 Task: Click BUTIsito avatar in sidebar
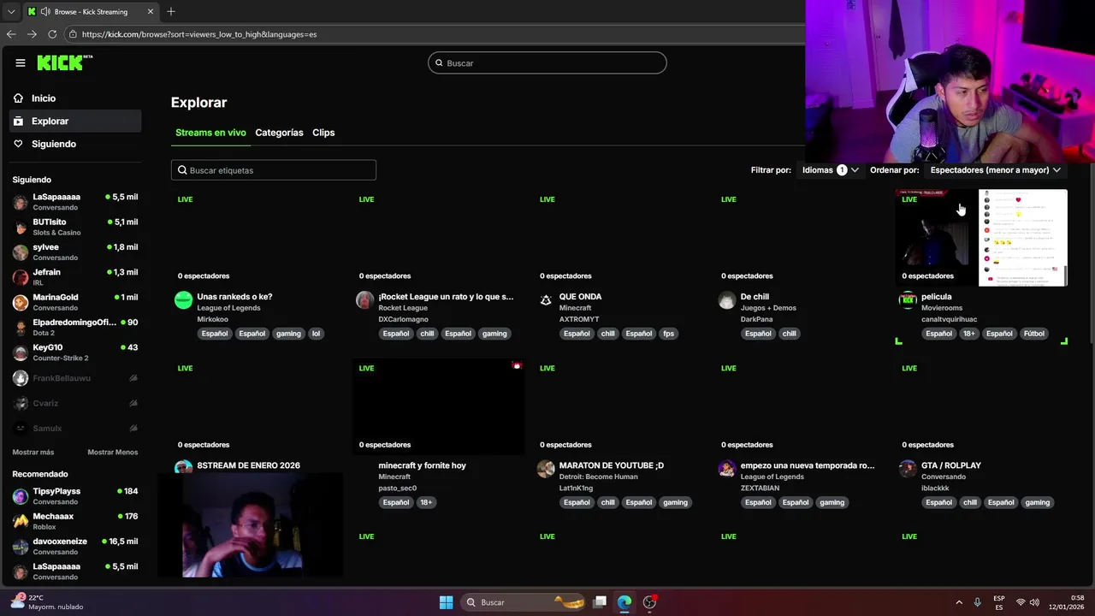(21, 228)
